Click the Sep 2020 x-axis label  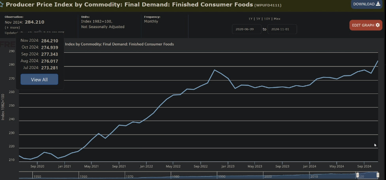37,166
